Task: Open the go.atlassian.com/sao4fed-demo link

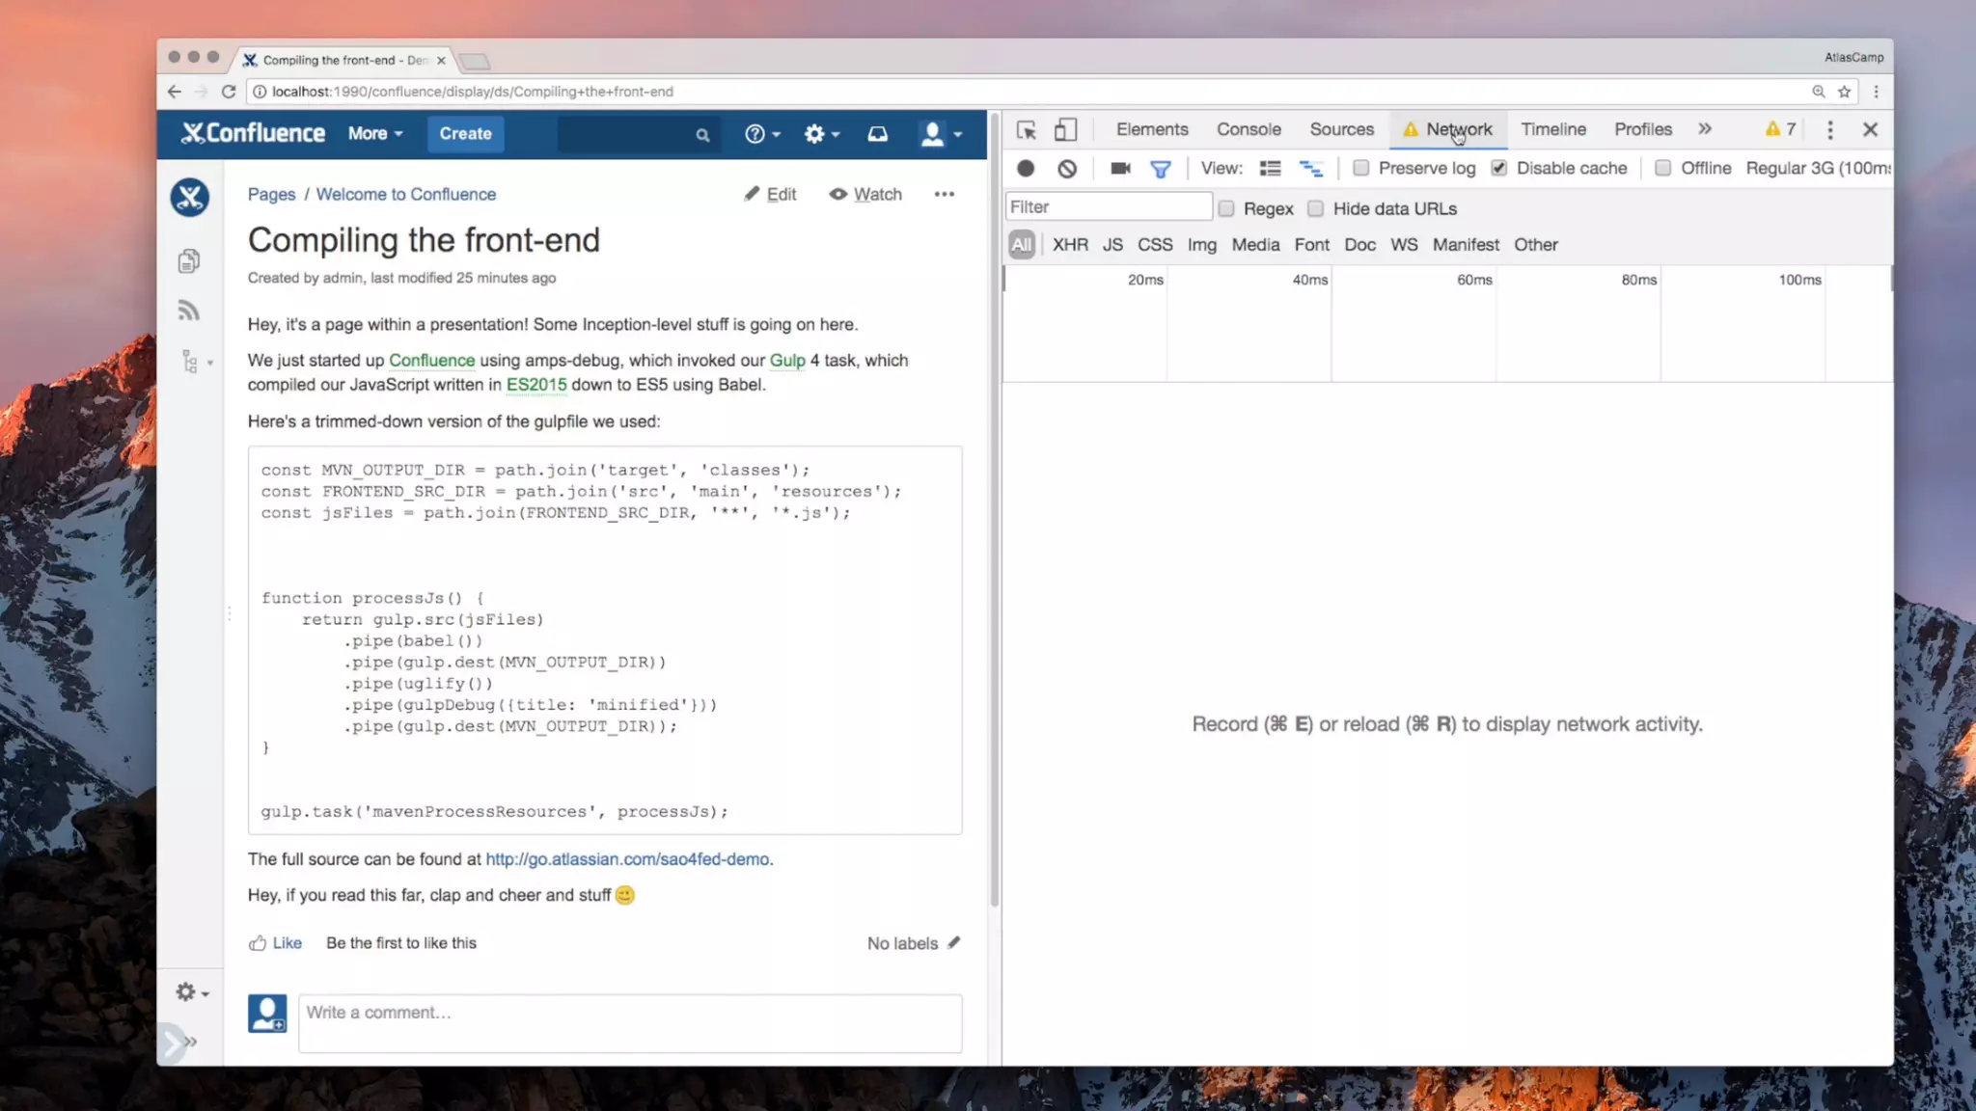Action: click(627, 859)
